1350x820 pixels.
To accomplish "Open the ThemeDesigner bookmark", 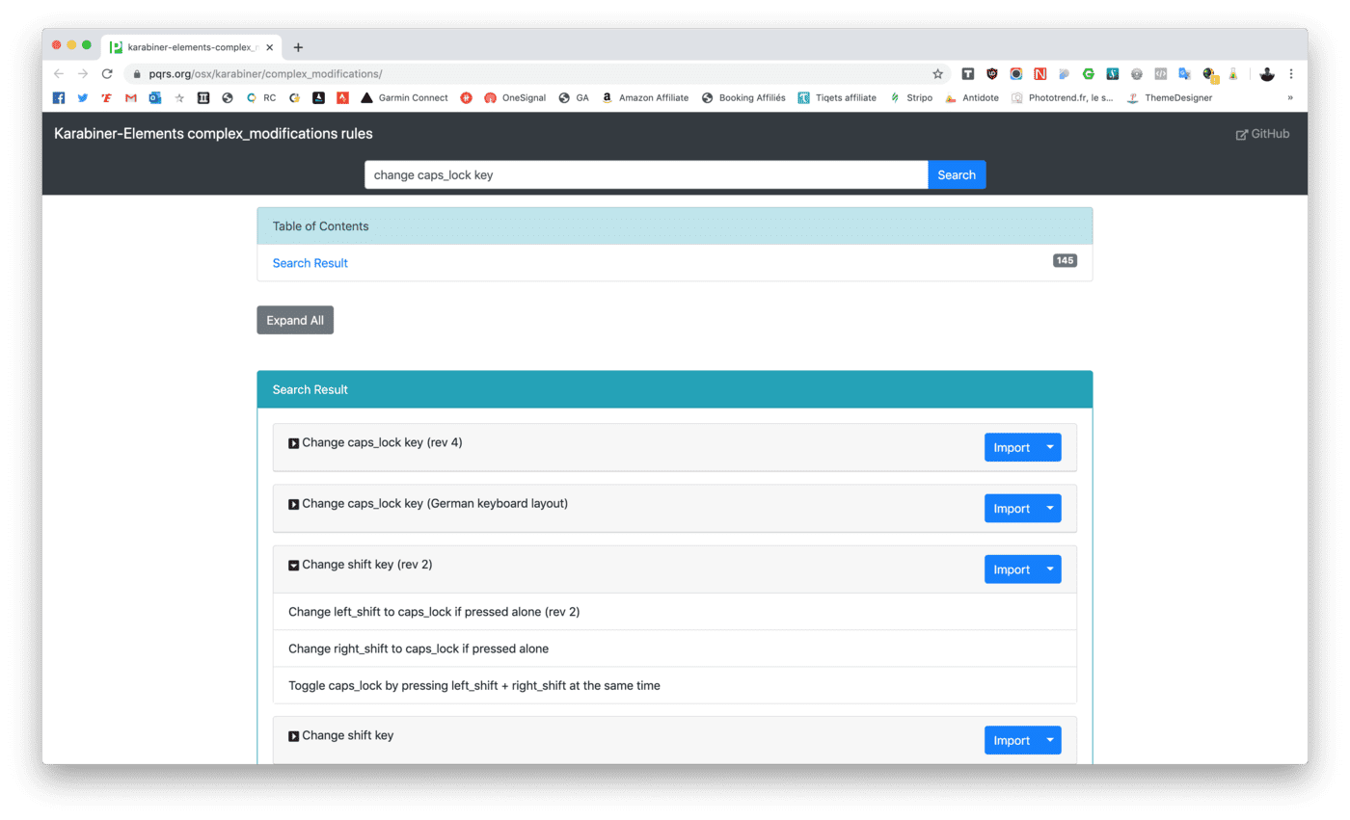I will (1169, 97).
